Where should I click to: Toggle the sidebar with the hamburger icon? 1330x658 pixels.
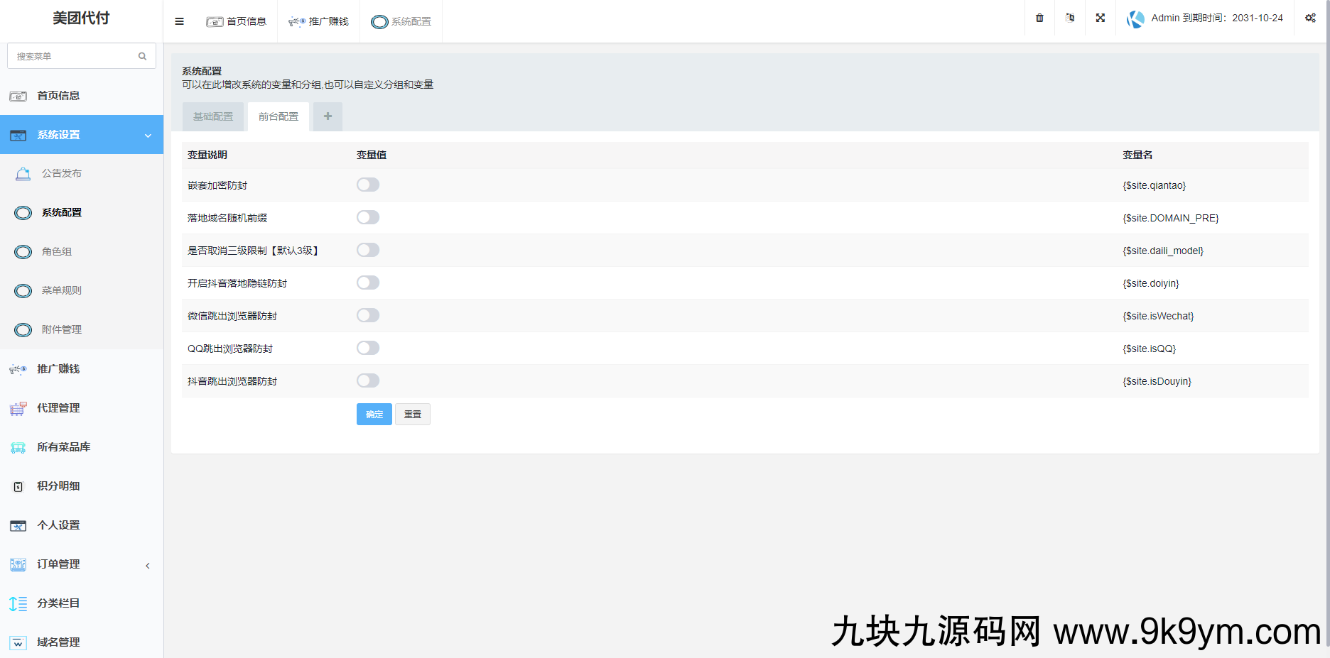(x=179, y=21)
